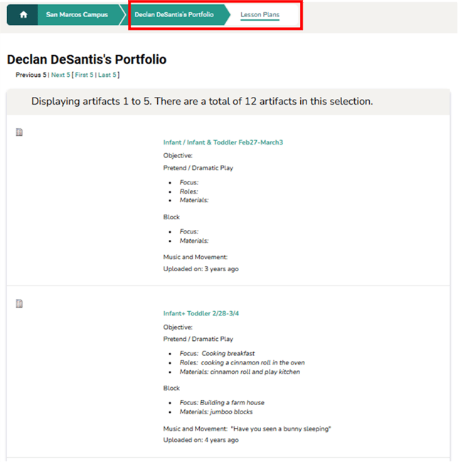This screenshot has width=458, height=462.
Task: Open Infant / Infant & Toddler Feb27-March3 artifact
Action: coord(223,142)
